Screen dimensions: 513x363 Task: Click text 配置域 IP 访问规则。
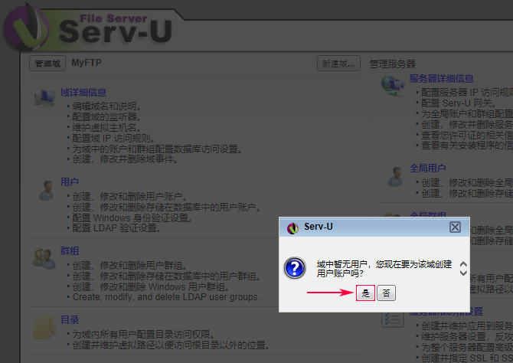click(113, 138)
